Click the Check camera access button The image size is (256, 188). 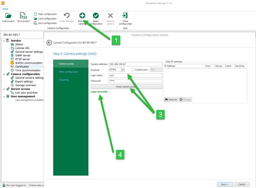(x=127, y=87)
